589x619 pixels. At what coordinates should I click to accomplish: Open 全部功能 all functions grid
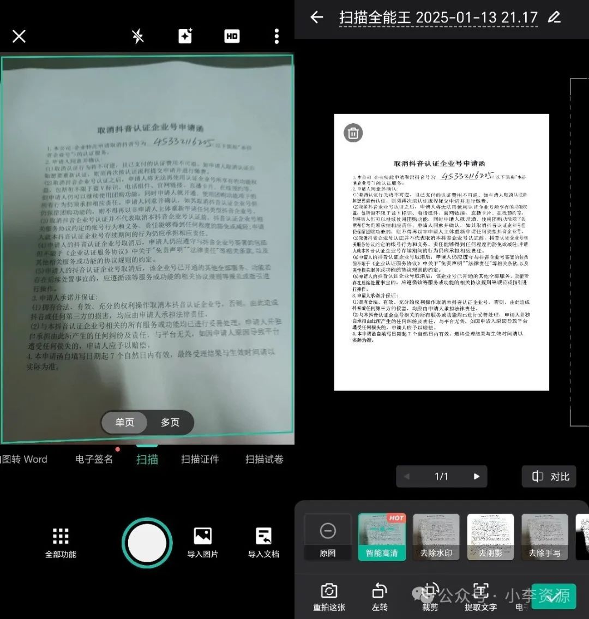point(61,543)
